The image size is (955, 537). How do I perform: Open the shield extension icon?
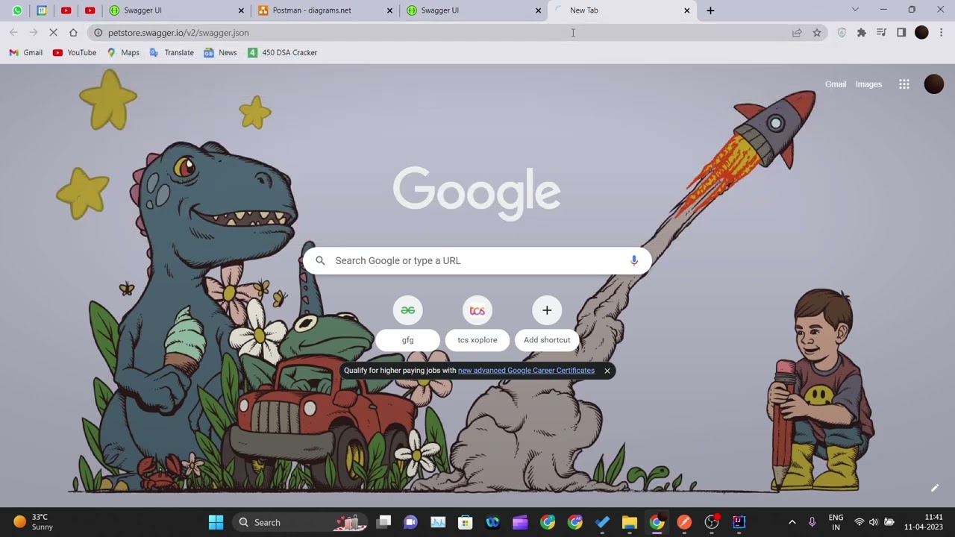(x=842, y=33)
